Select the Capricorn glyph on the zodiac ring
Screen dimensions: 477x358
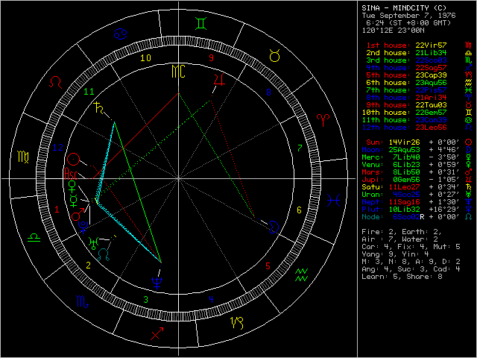(237, 322)
